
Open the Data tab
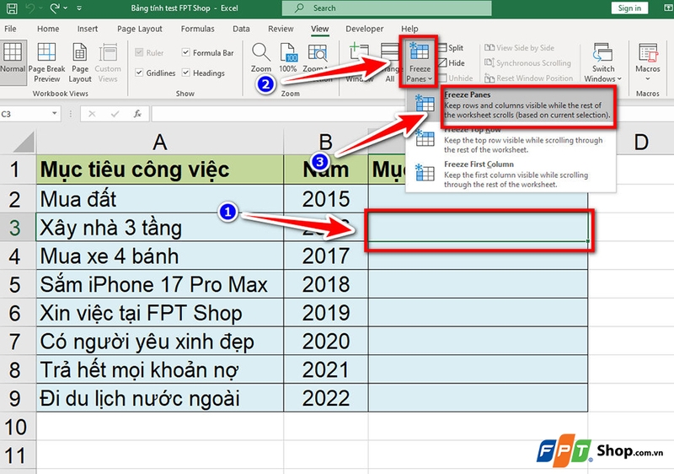click(241, 29)
